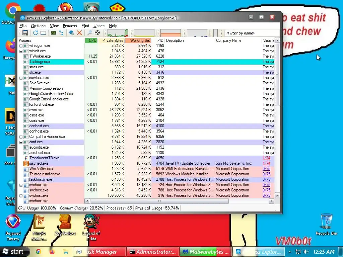
Task: Select the Taskmgr.exe process row
Action: tap(146, 62)
